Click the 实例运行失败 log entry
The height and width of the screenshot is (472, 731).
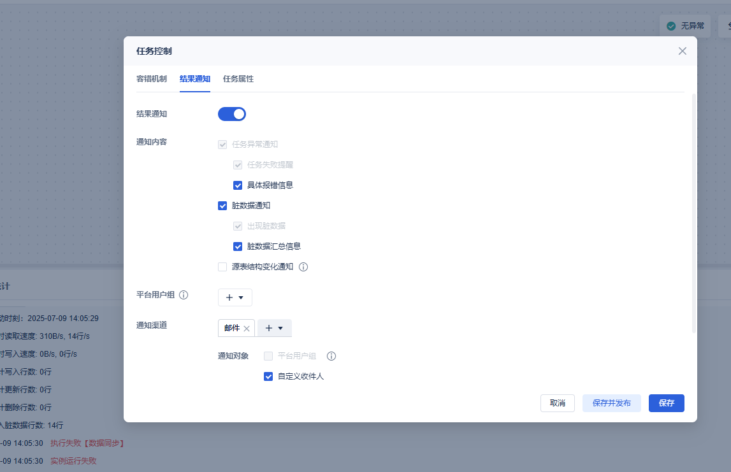[x=74, y=461]
